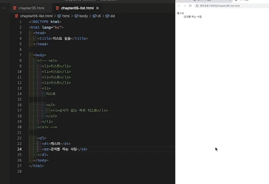The height and width of the screenshot is (184, 269).
Task: Open the html breadcrumb segment
Action: 66,16
